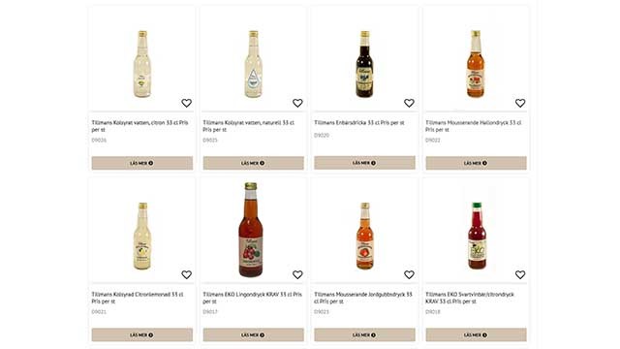
Task: Open Tillmans Mousserande Jordgubbsdryck title link
Action: [x=363, y=298]
